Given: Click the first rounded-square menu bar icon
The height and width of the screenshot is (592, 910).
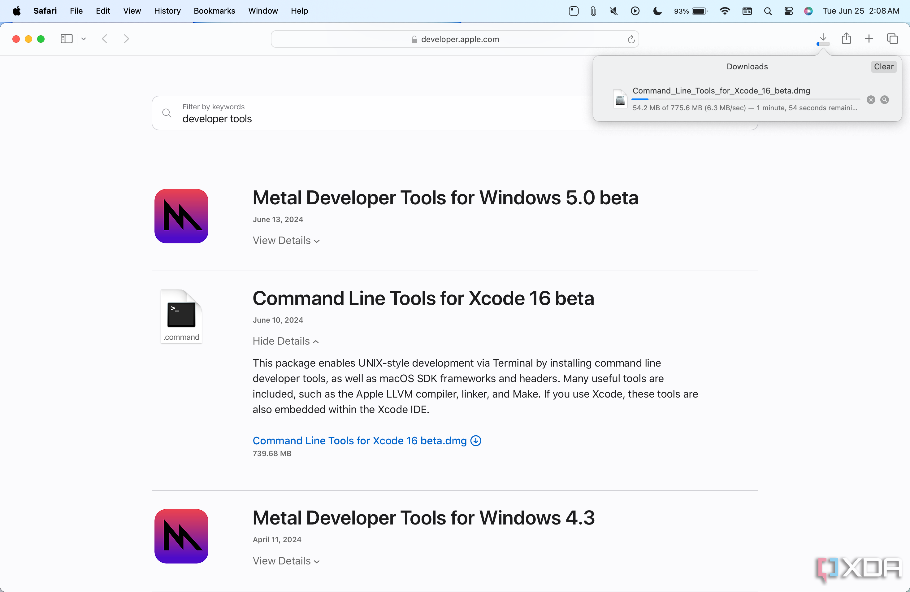Looking at the screenshot, I should (x=573, y=11).
